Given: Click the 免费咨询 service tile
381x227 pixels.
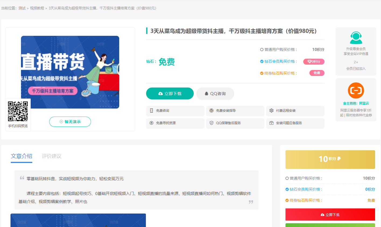Looking at the screenshot, I should [x=175, y=111].
